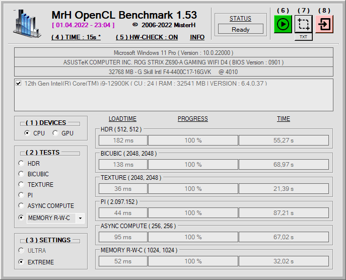Click the 2006-2022 MisterH copyright text
Image resolution: width=346 pixels, height=280 pixels.
[164, 25]
